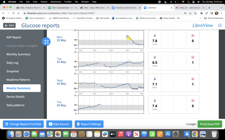
Task: Open the LibreView hamburger menu
Action: (220, 25)
